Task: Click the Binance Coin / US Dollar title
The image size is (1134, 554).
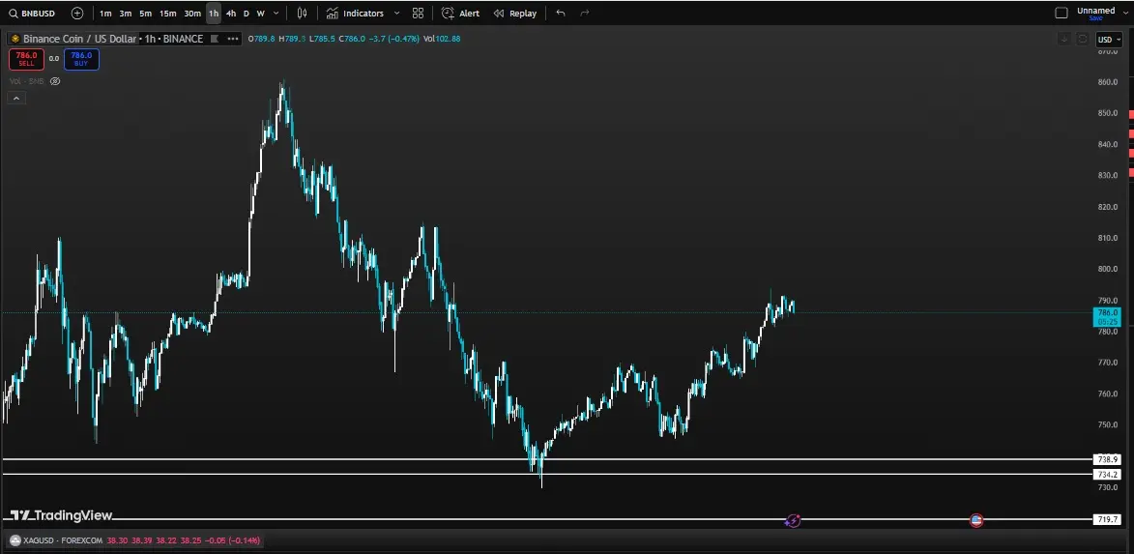Action: point(79,39)
